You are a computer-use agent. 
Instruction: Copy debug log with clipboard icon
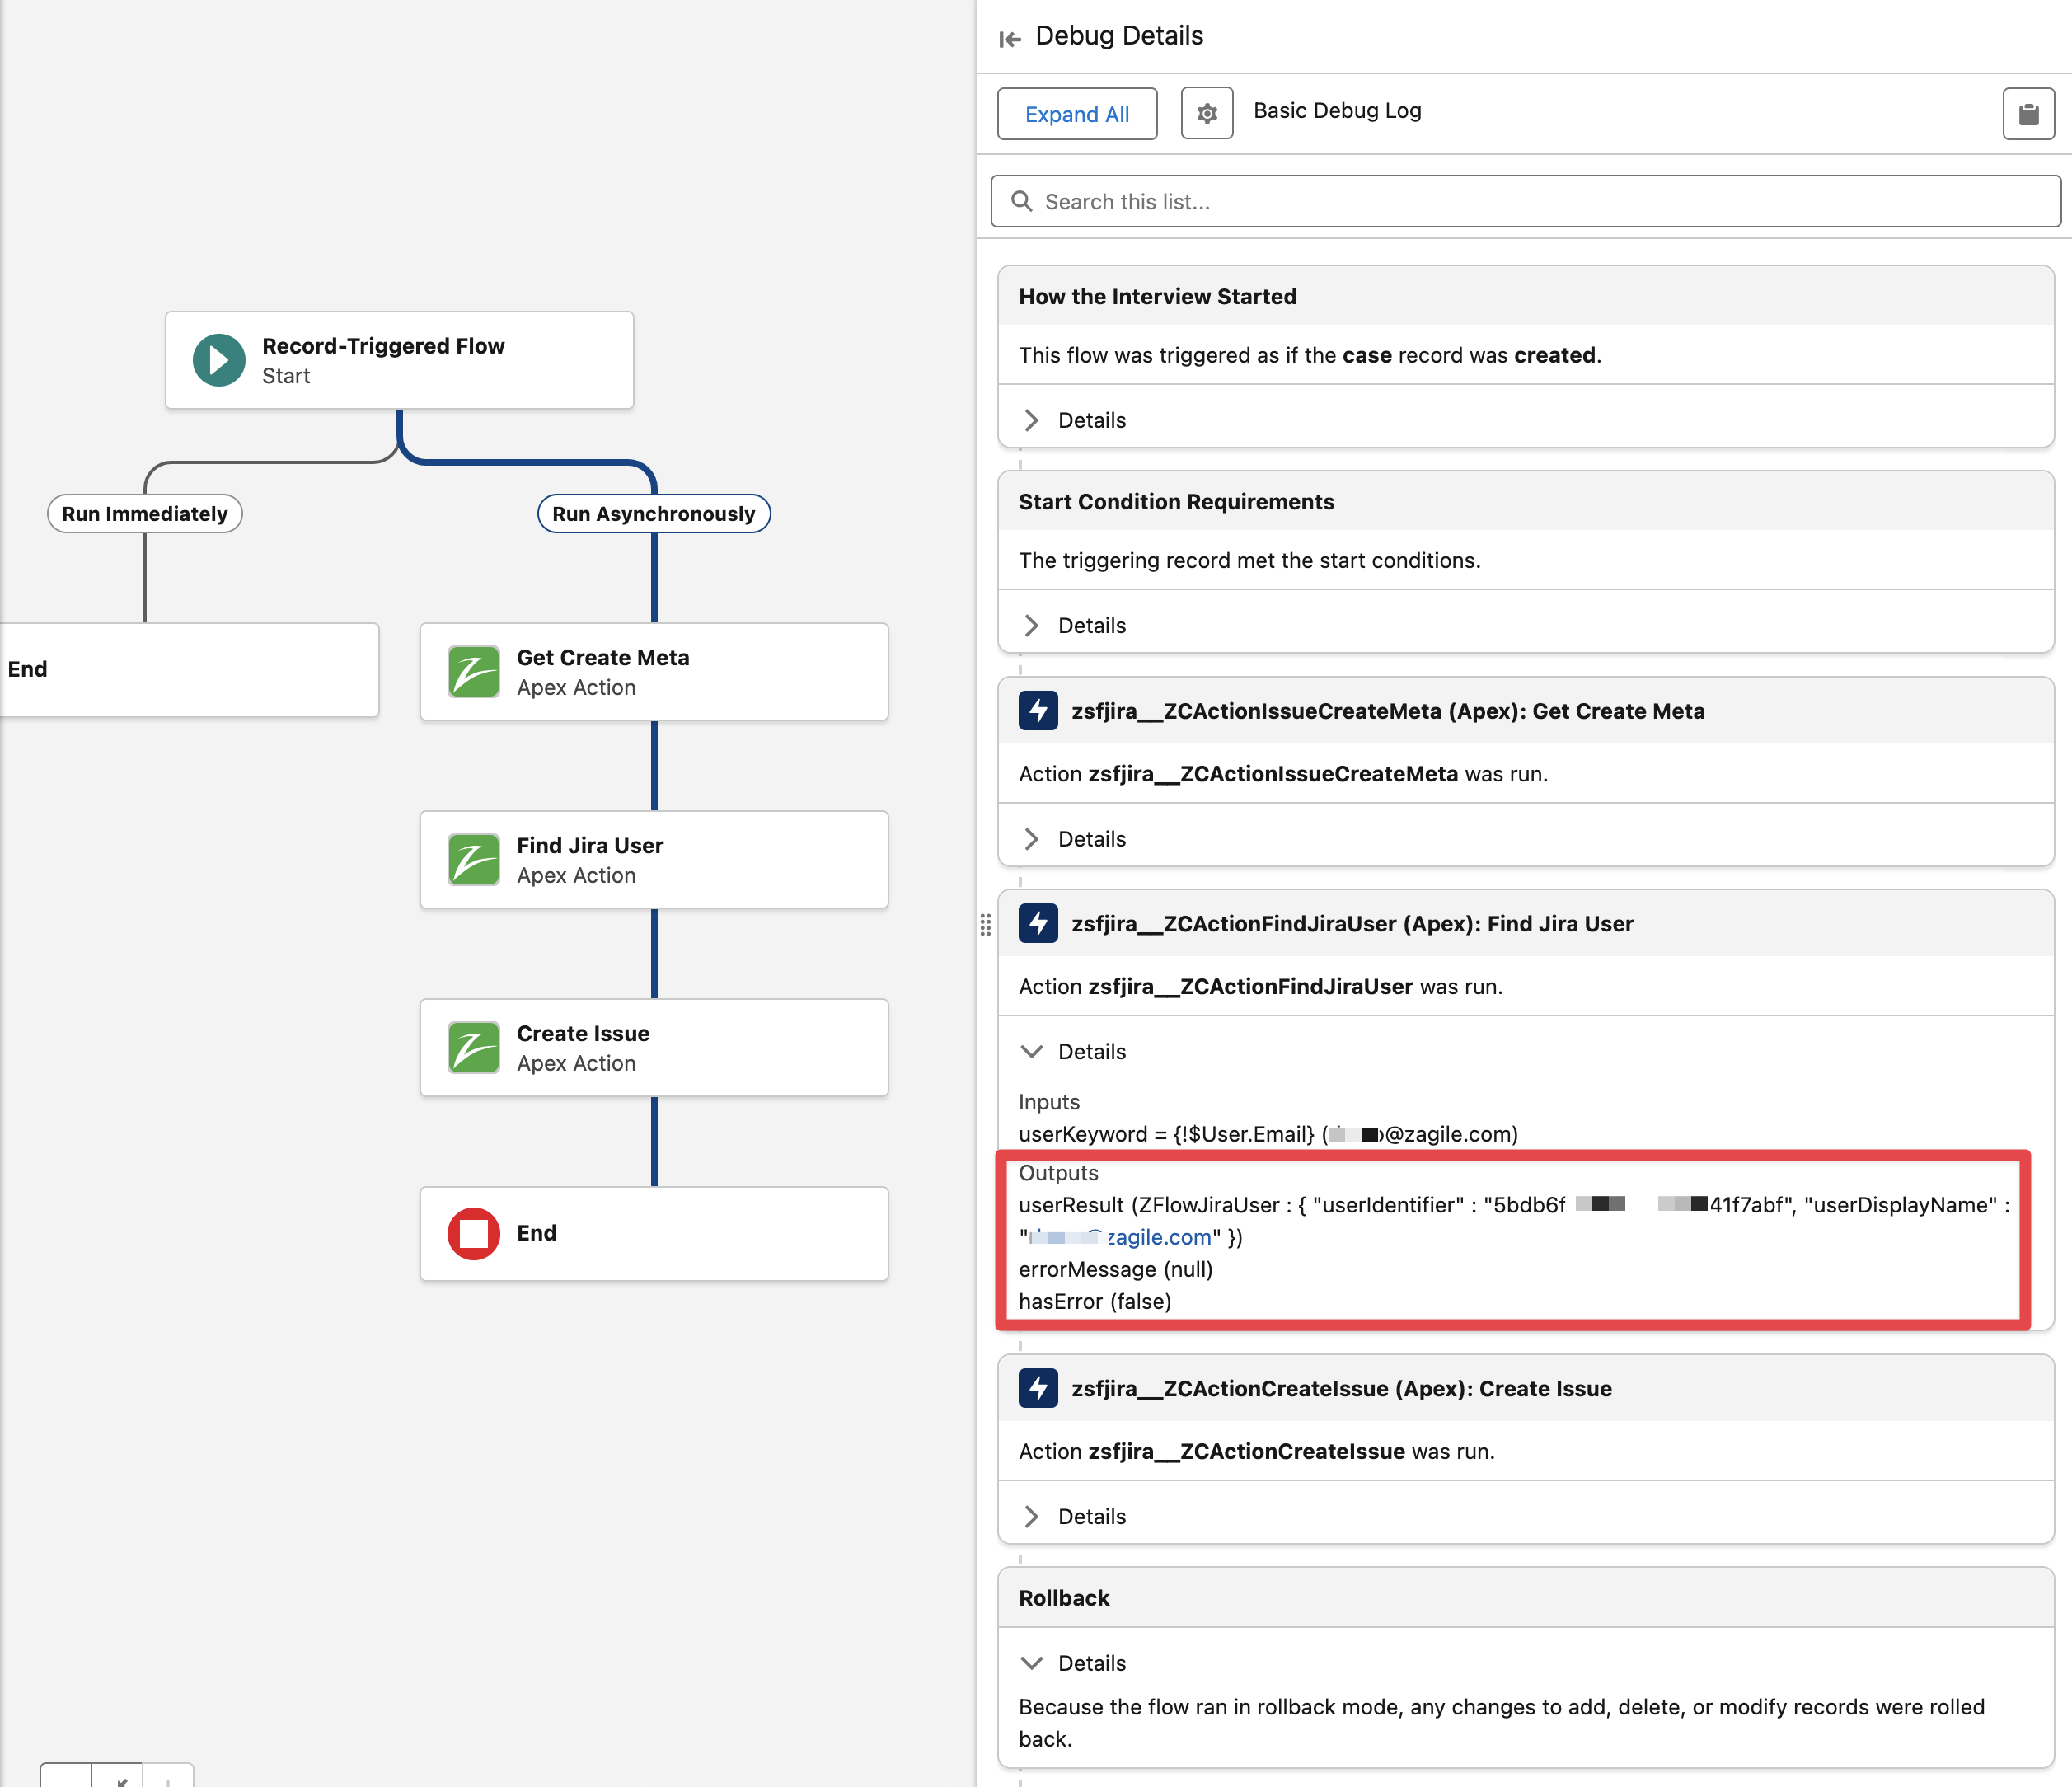tap(2028, 114)
